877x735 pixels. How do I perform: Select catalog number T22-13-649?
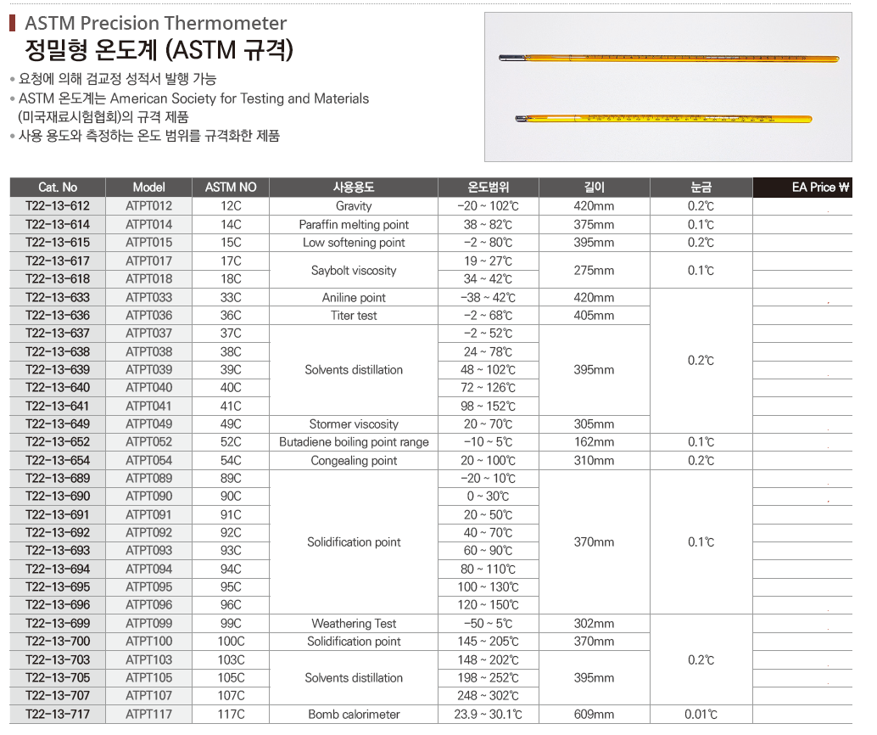[58, 424]
